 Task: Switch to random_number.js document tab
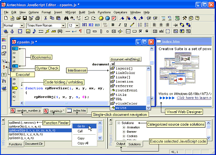26,111
